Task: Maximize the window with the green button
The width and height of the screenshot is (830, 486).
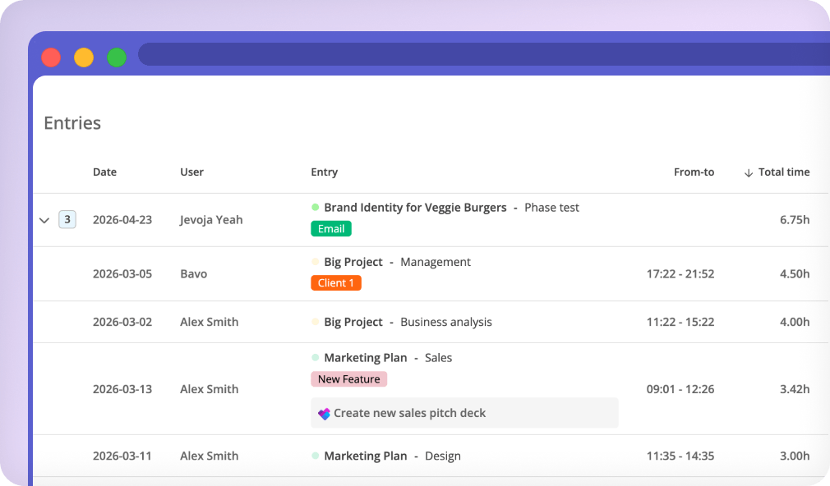Action: click(117, 57)
